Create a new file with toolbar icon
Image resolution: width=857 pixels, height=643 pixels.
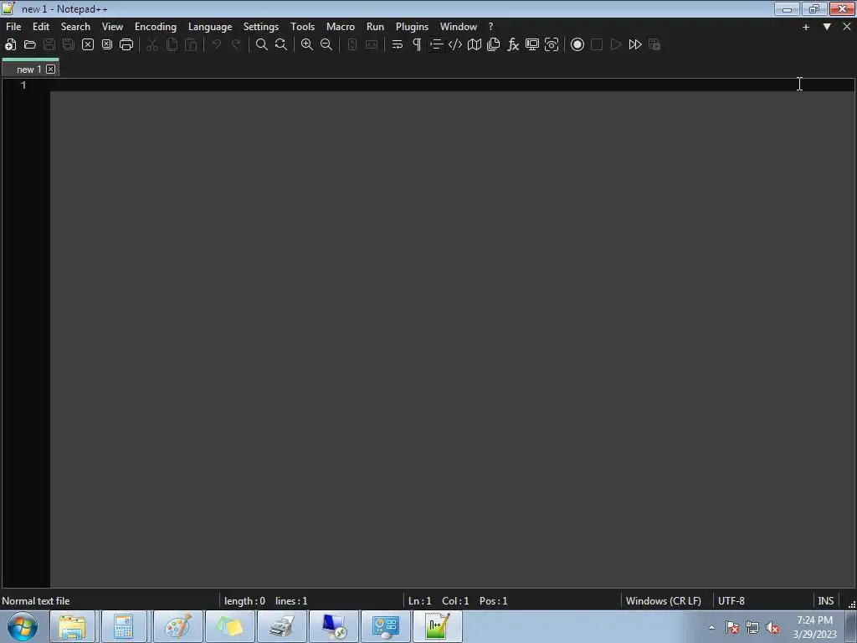(10, 45)
